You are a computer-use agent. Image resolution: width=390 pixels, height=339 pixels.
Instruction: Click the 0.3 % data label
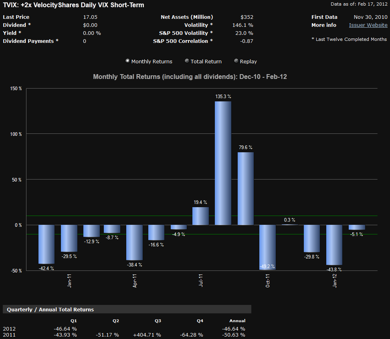[289, 220]
